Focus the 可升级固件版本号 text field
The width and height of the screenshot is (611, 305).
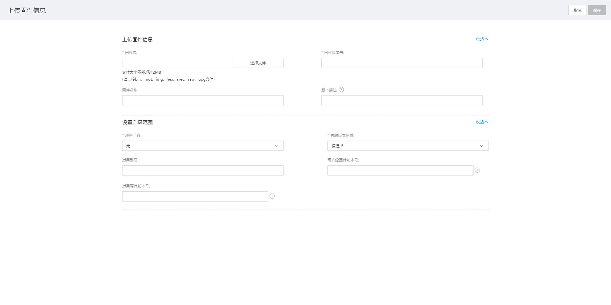pos(400,171)
